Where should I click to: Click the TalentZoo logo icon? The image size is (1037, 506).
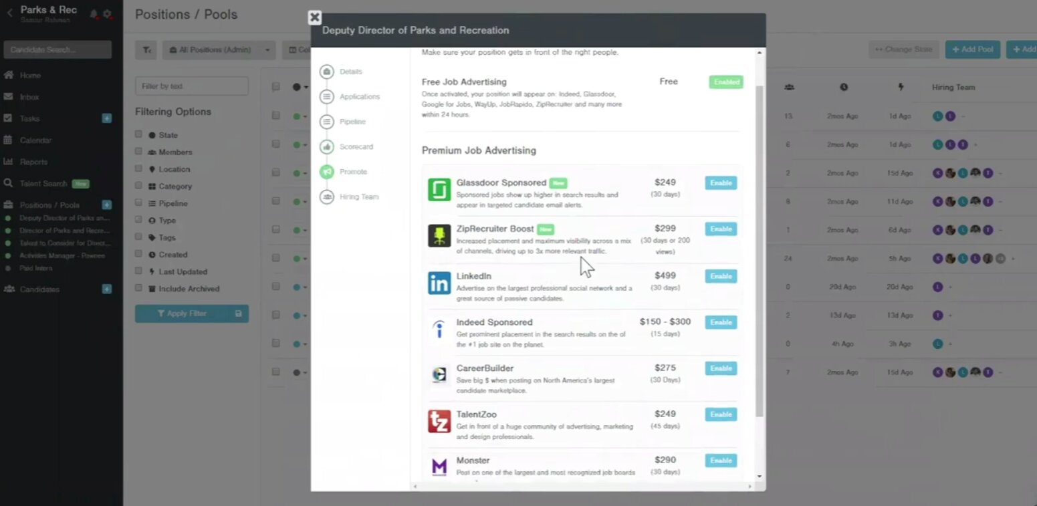click(x=439, y=421)
